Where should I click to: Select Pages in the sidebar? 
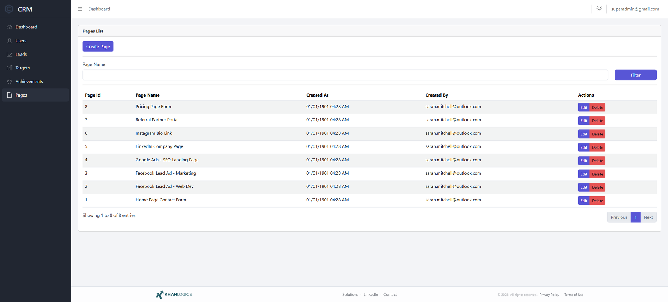click(35, 95)
